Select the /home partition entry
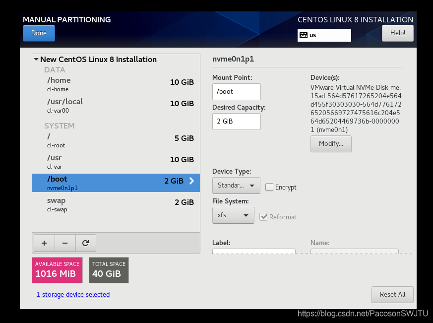This screenshot has width=433, height=323. click(116, 84)
